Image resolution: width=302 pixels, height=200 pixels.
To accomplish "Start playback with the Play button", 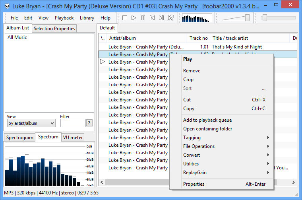I will click(134, 18).
